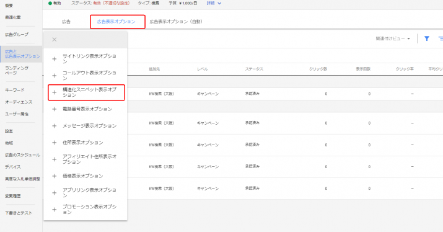The image size is (443, 232).
Task: Open 高度な入札単価調整 in sidebar
Action: 22,179
